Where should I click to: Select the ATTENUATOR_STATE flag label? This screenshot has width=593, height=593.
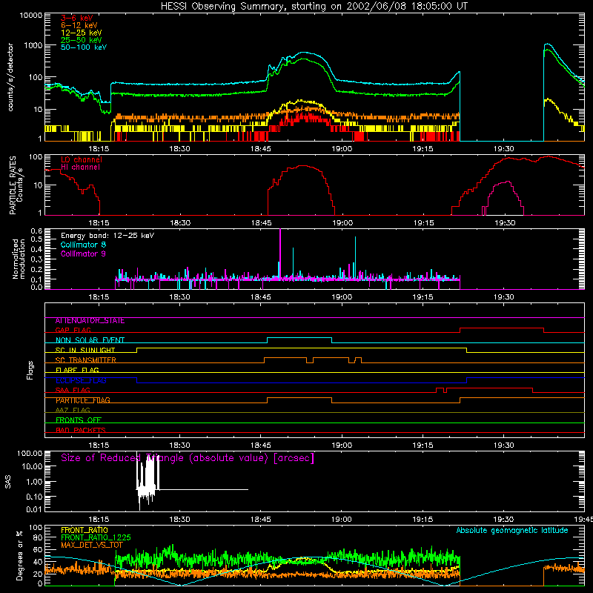[x=90, y=321]
